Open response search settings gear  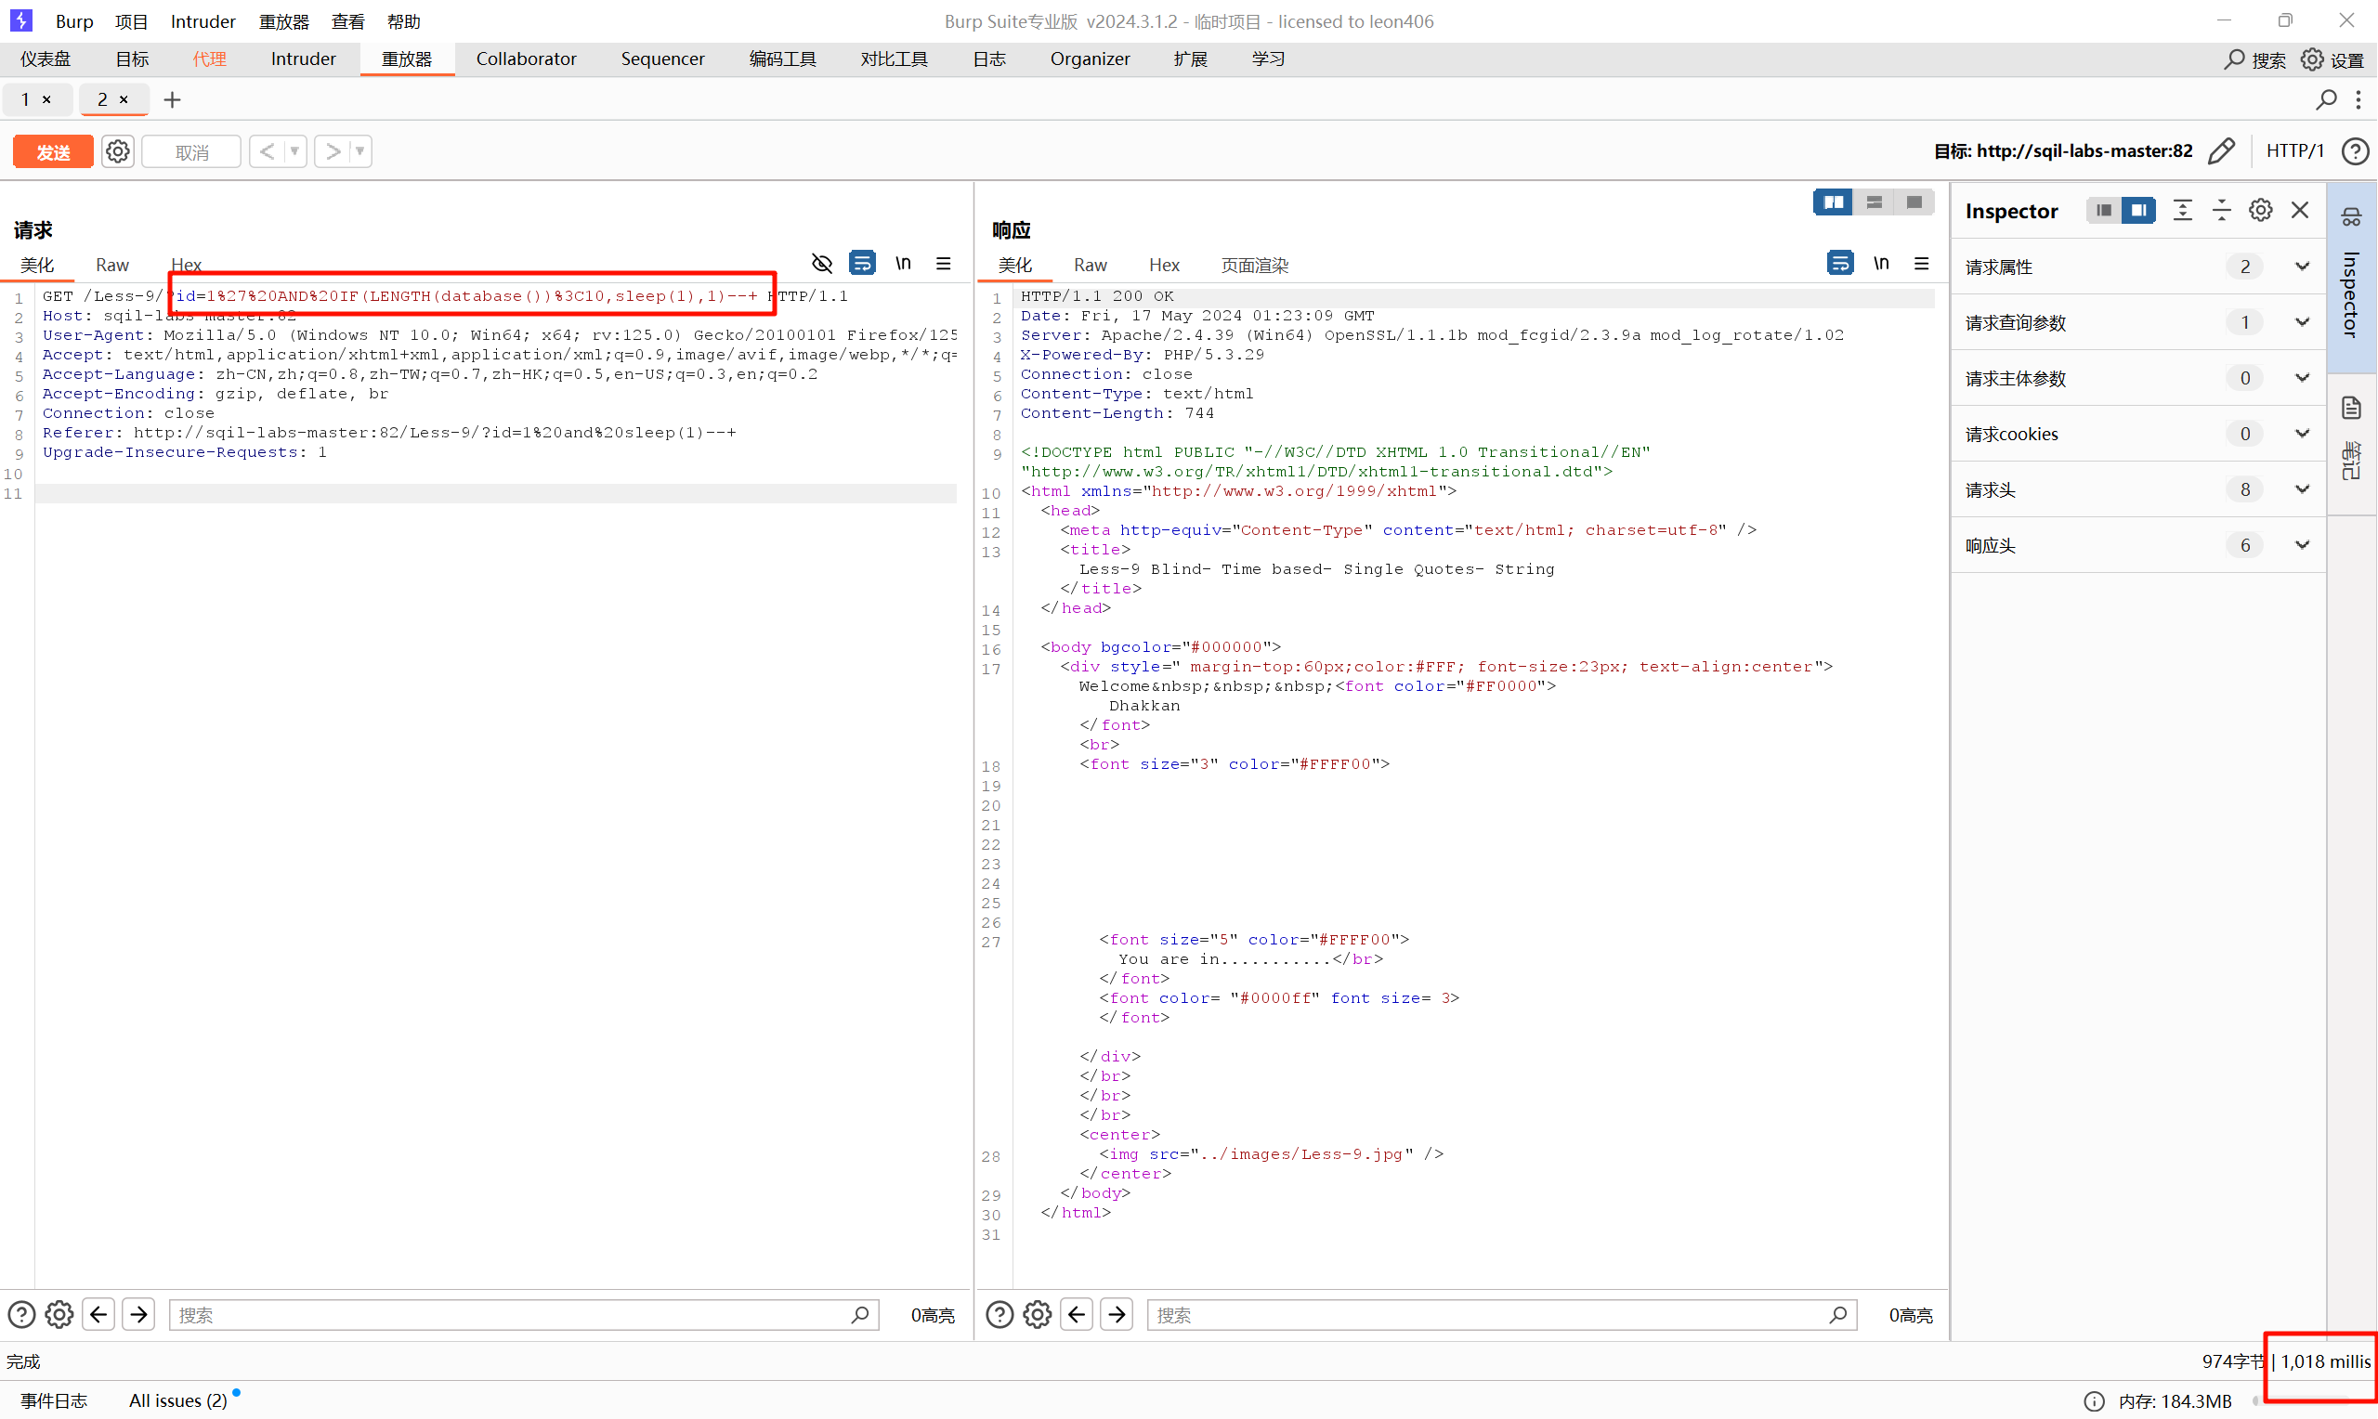tap(1038, 1315)
